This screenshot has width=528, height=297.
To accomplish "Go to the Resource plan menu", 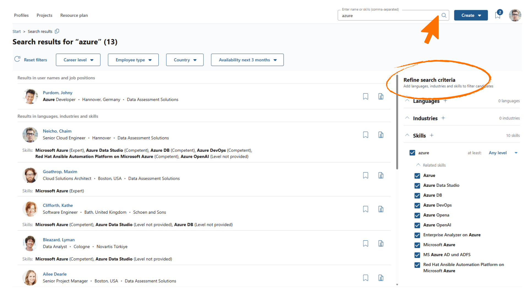I will (x=74, y=15).
